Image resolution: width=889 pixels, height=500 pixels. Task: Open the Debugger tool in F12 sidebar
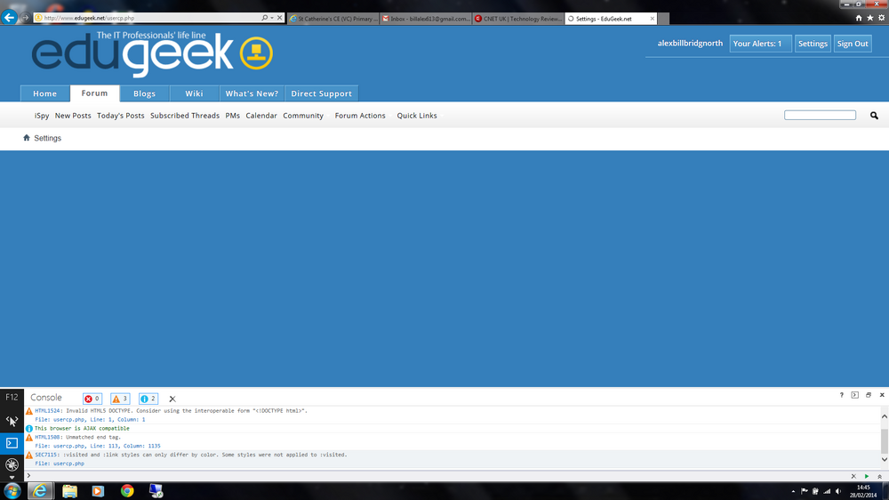coord(12,464)
